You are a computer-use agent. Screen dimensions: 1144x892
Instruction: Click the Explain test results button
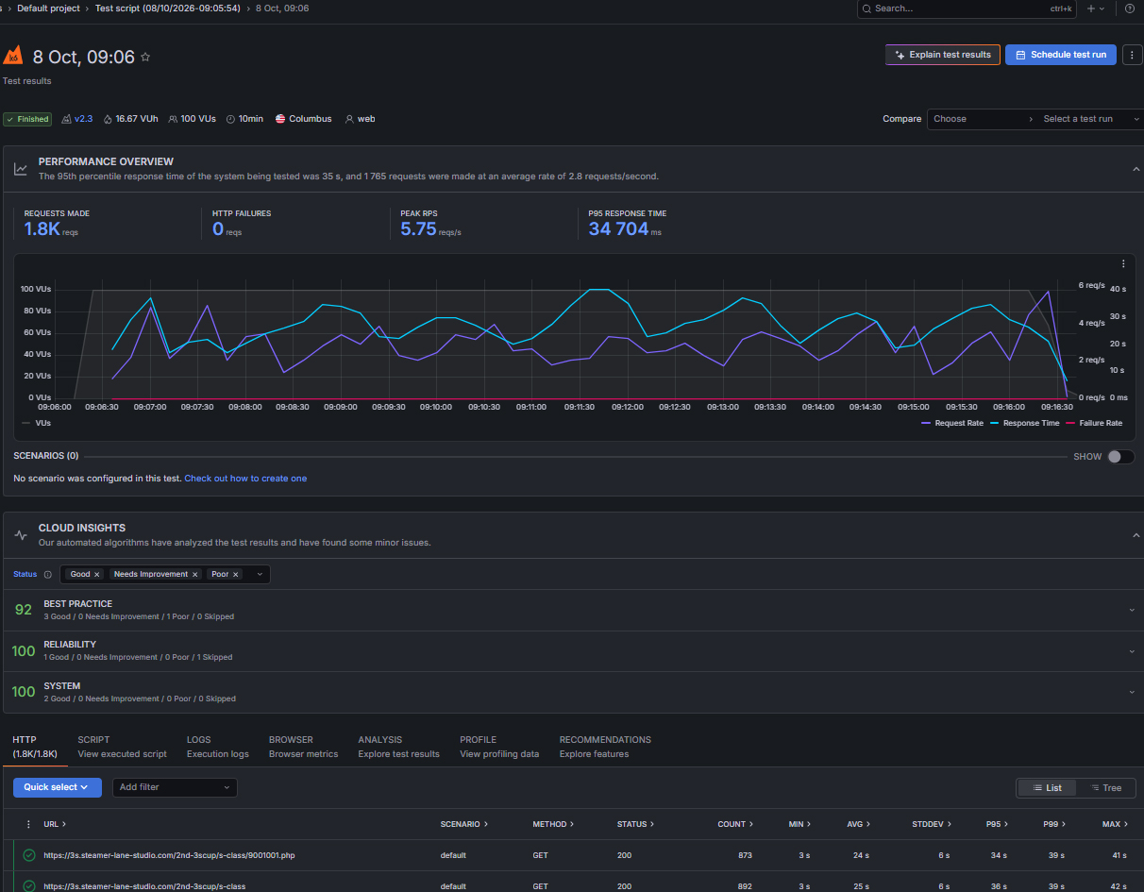(x=943, y=55)
